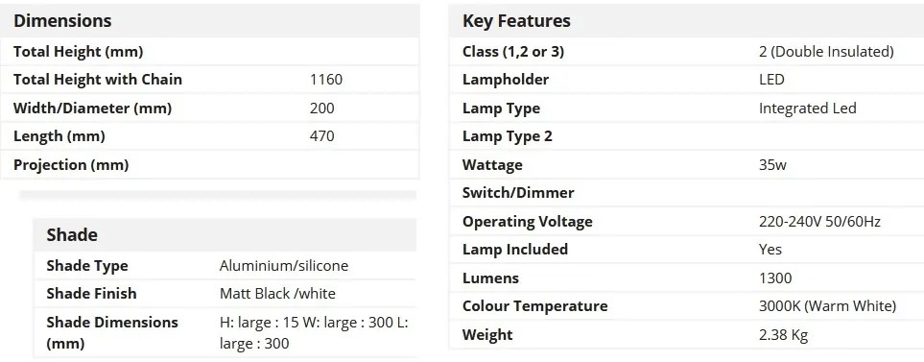Click the Lampholder value LED
The image size is (924, 362).
[x=771, y=80]
